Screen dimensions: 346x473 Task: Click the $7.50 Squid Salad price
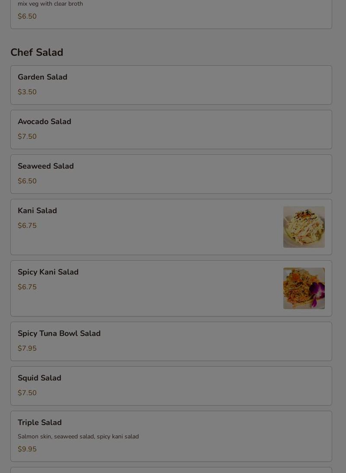(27, 393)
